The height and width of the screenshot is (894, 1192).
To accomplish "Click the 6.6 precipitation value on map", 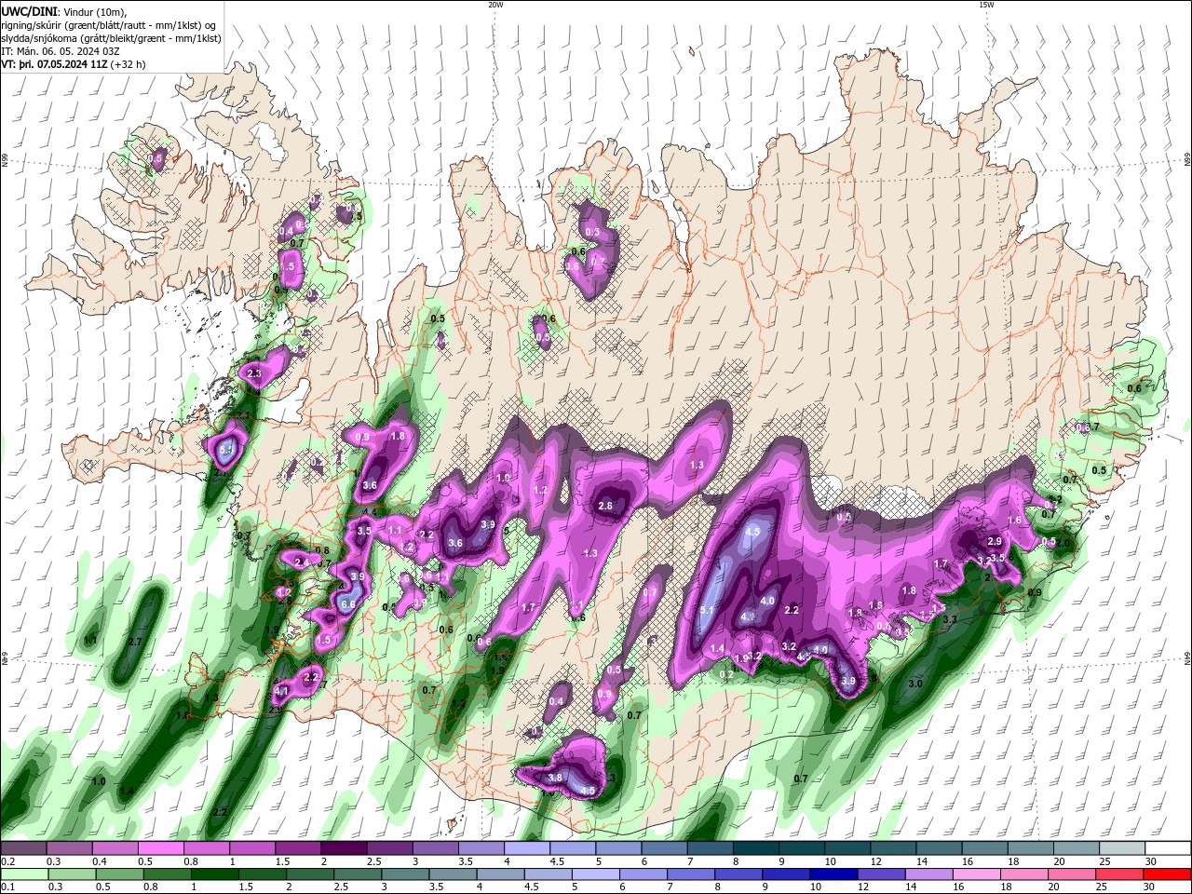I will [348, 604].
